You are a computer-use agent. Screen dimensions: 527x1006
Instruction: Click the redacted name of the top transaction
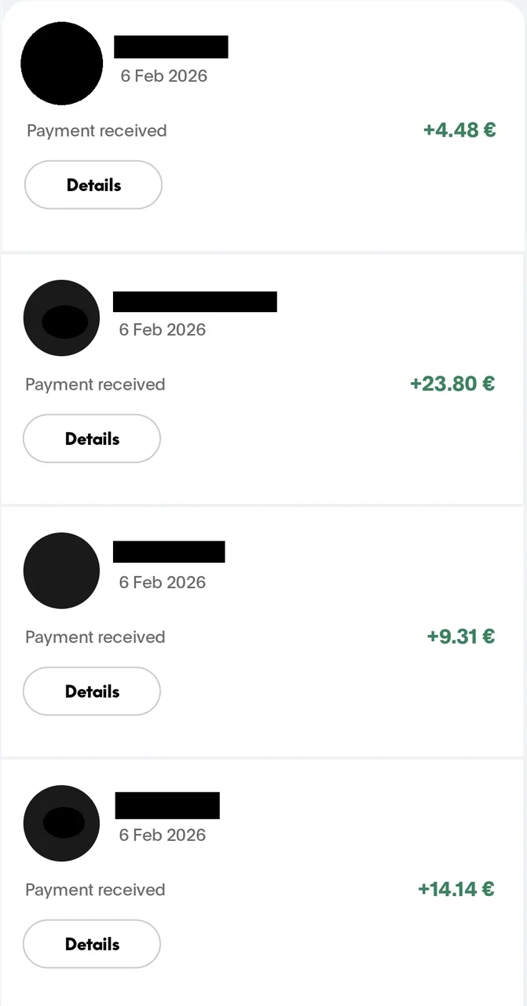(171, 46)
